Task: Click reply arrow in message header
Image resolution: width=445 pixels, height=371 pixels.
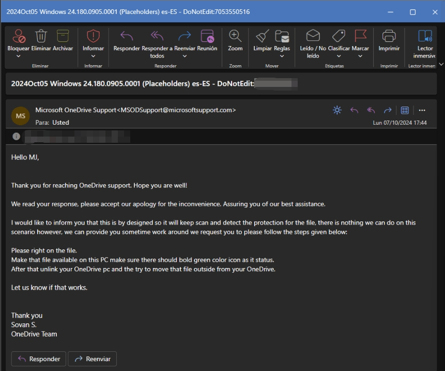Action: coord(354,110)
